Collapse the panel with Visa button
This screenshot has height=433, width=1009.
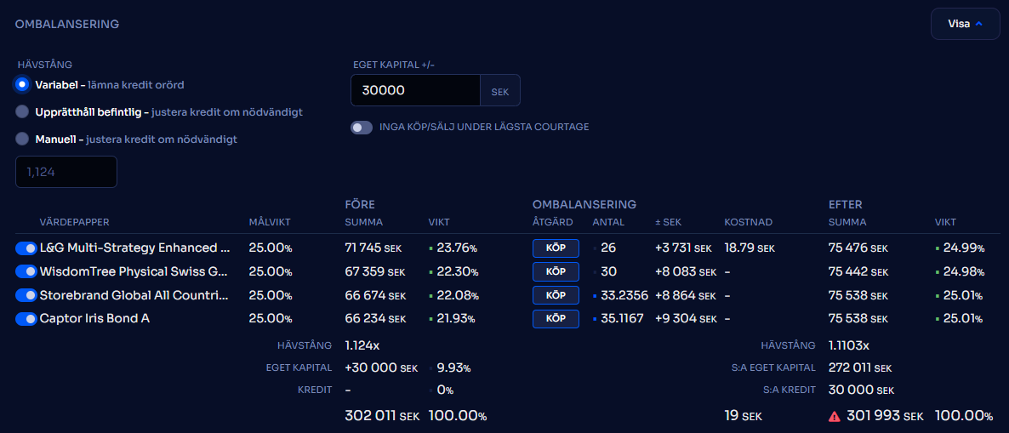(965, 24)
